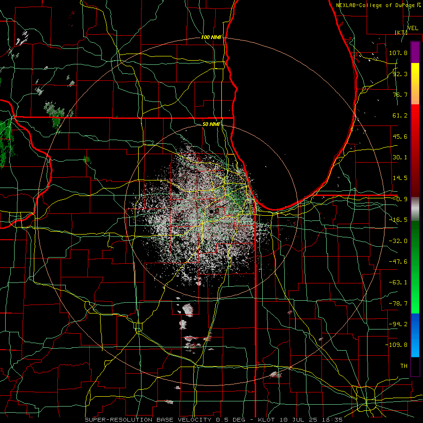Click the 50 NMI range ring label
423x423 pixels.
pos(211,124)
